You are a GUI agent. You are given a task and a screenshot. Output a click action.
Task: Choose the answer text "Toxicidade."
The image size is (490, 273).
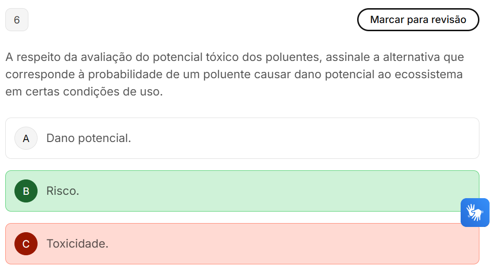(77, 244)
